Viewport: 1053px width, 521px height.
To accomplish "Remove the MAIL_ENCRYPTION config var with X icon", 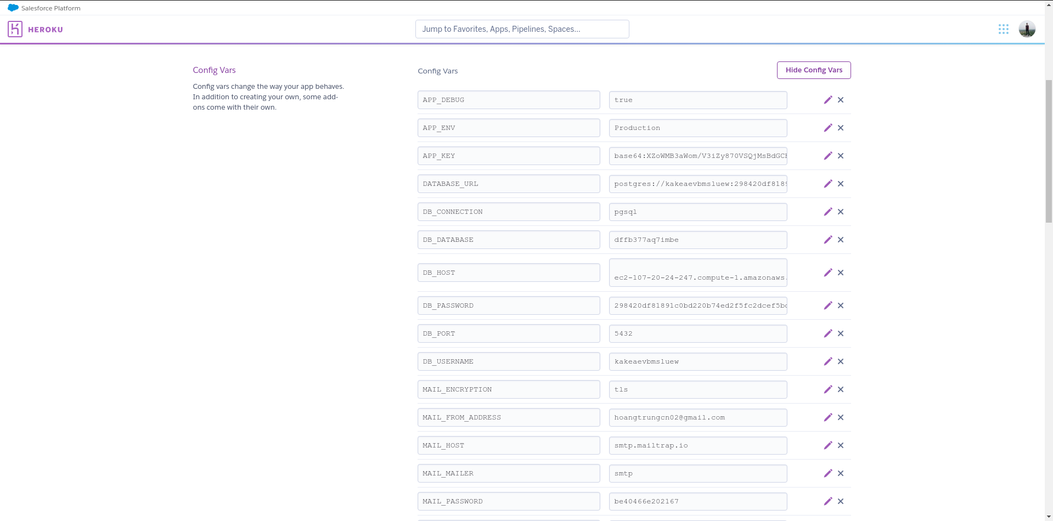I will [840, 389].
